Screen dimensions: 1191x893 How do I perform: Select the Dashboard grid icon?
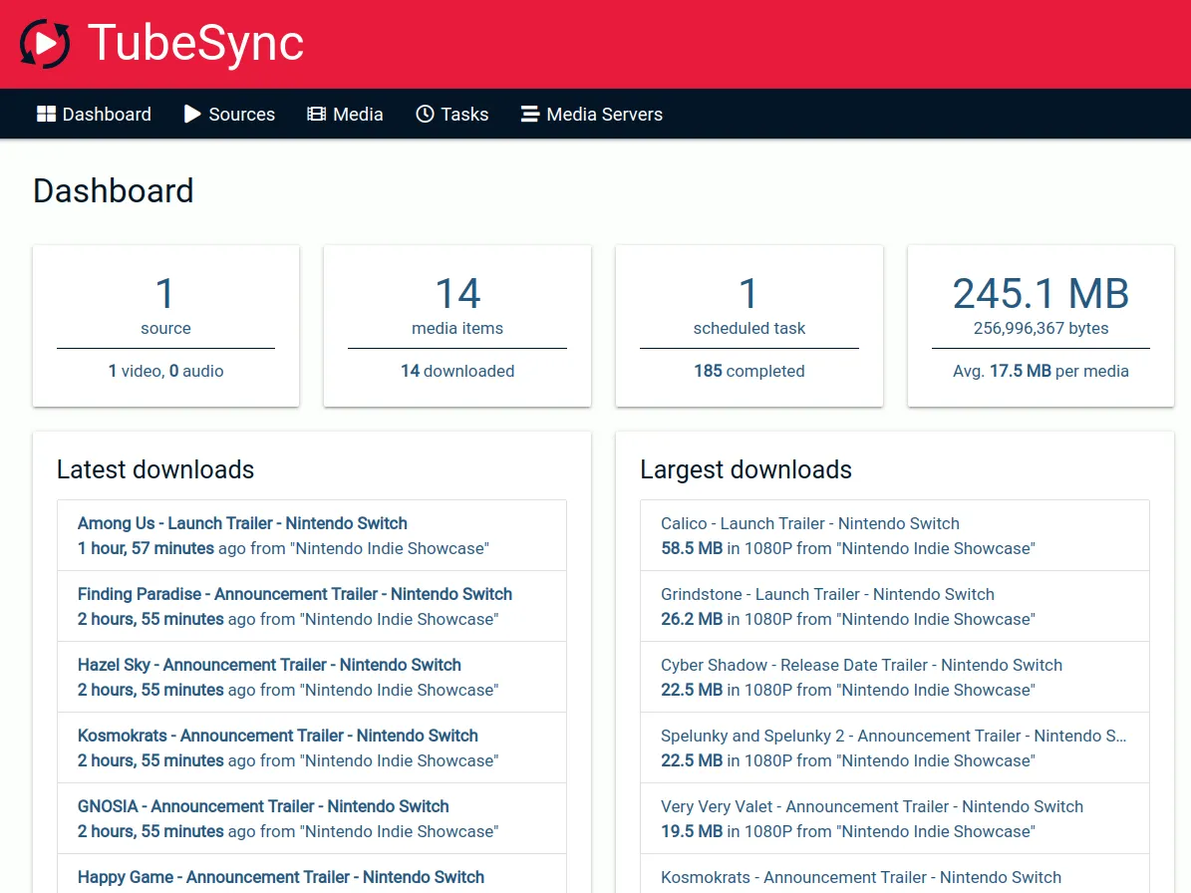(46, 114)
